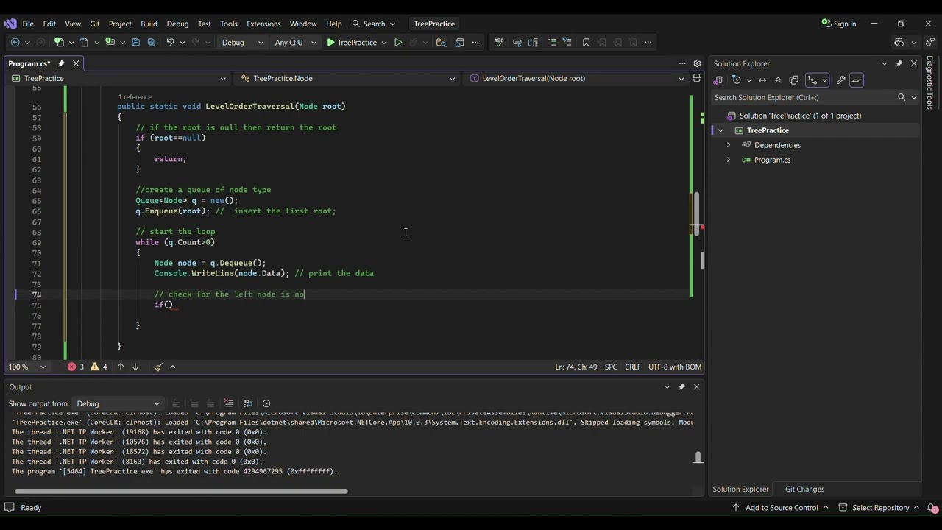Select the Diagnostic Tools side tab
This screenshot has width=942, height=530.
coord(930,82)
